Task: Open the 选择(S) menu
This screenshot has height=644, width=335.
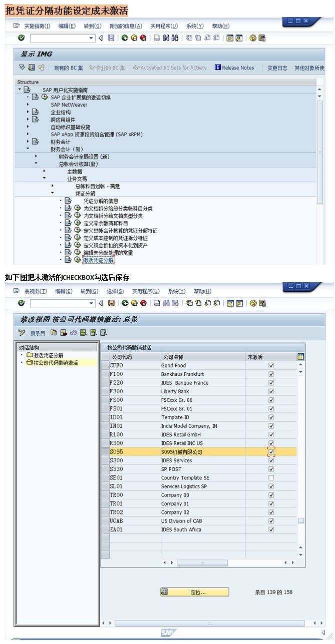Action: click(115, 291)
